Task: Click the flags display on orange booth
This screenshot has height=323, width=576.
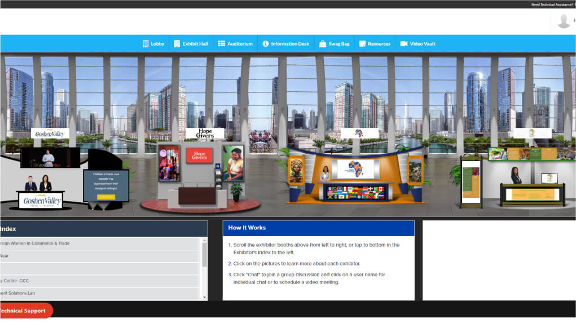Action: 355,192
